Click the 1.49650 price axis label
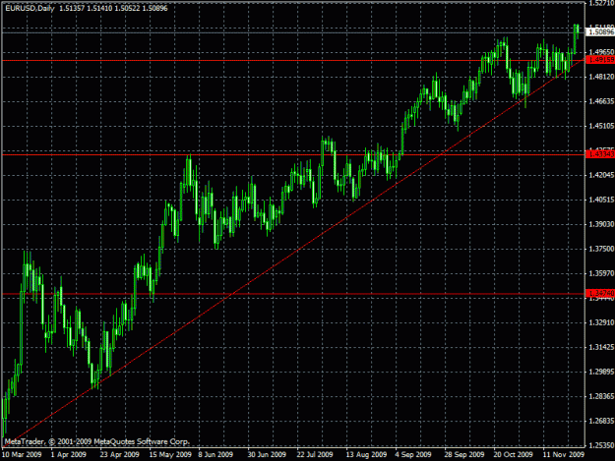Viewport: 615px width, 461px height. (601, 52)
